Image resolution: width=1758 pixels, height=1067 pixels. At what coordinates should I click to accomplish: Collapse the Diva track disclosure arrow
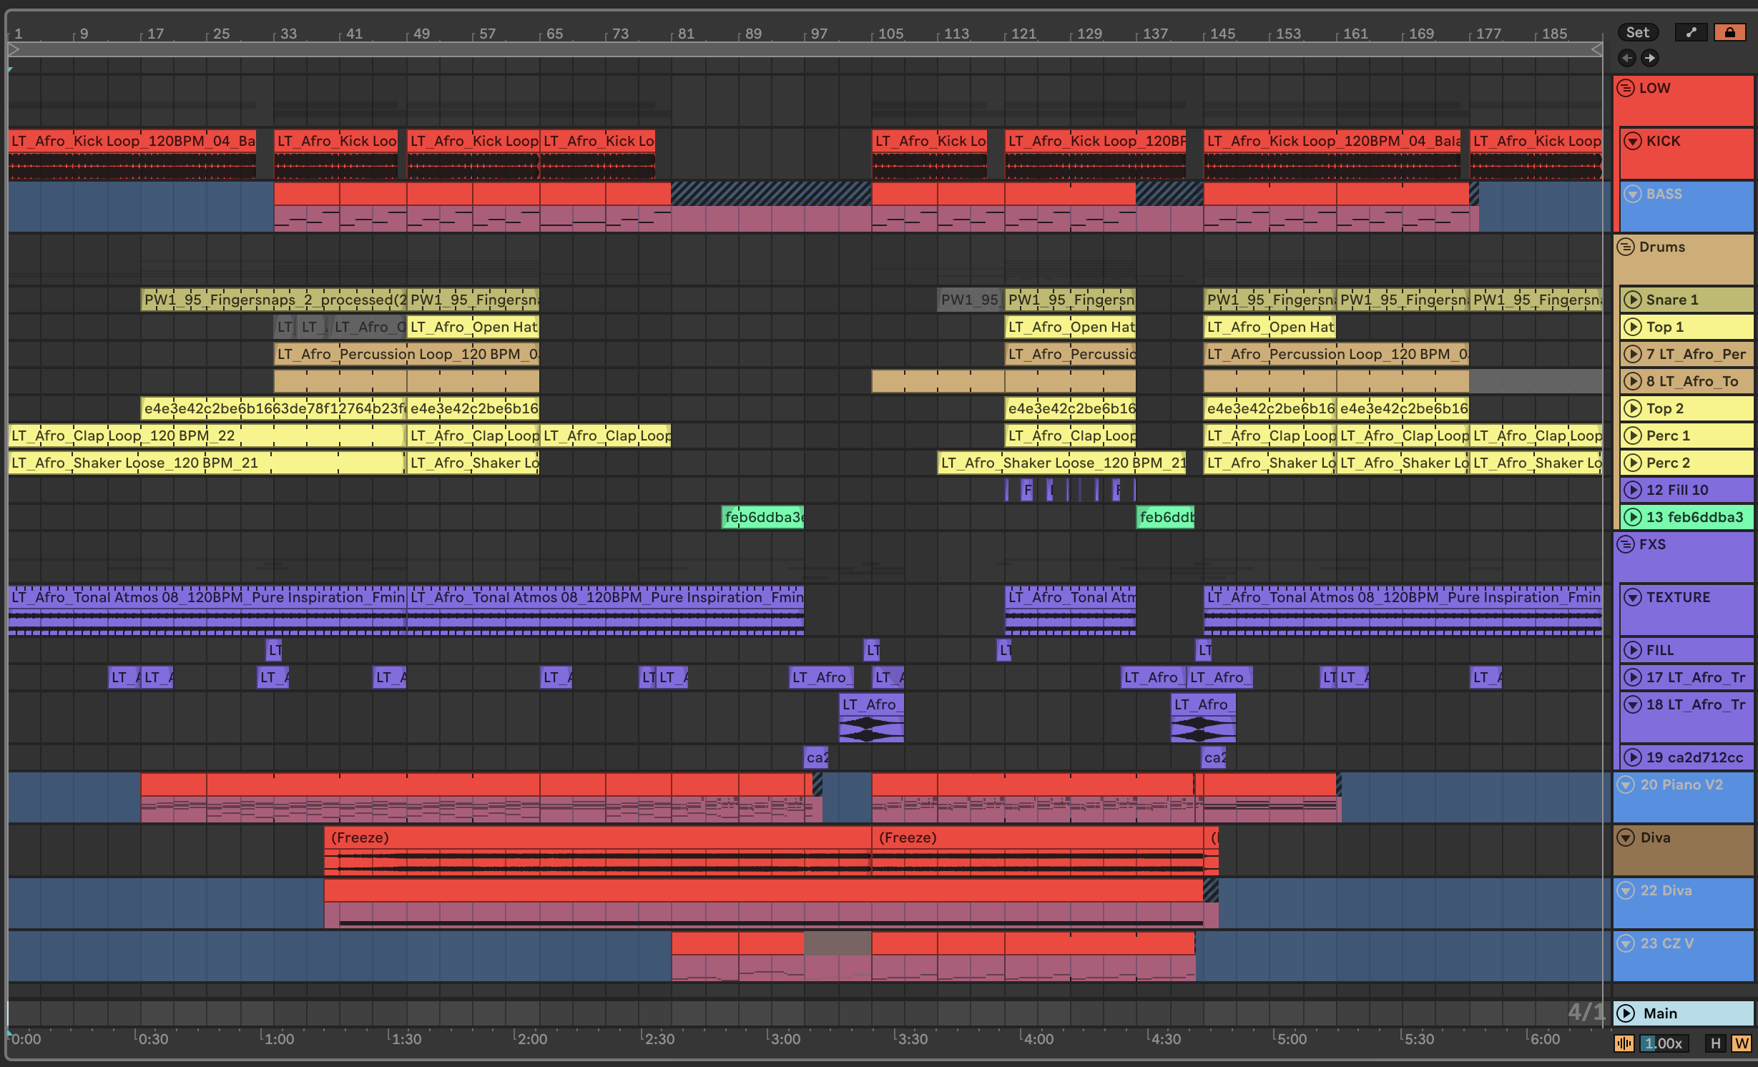pos(1626,837)
